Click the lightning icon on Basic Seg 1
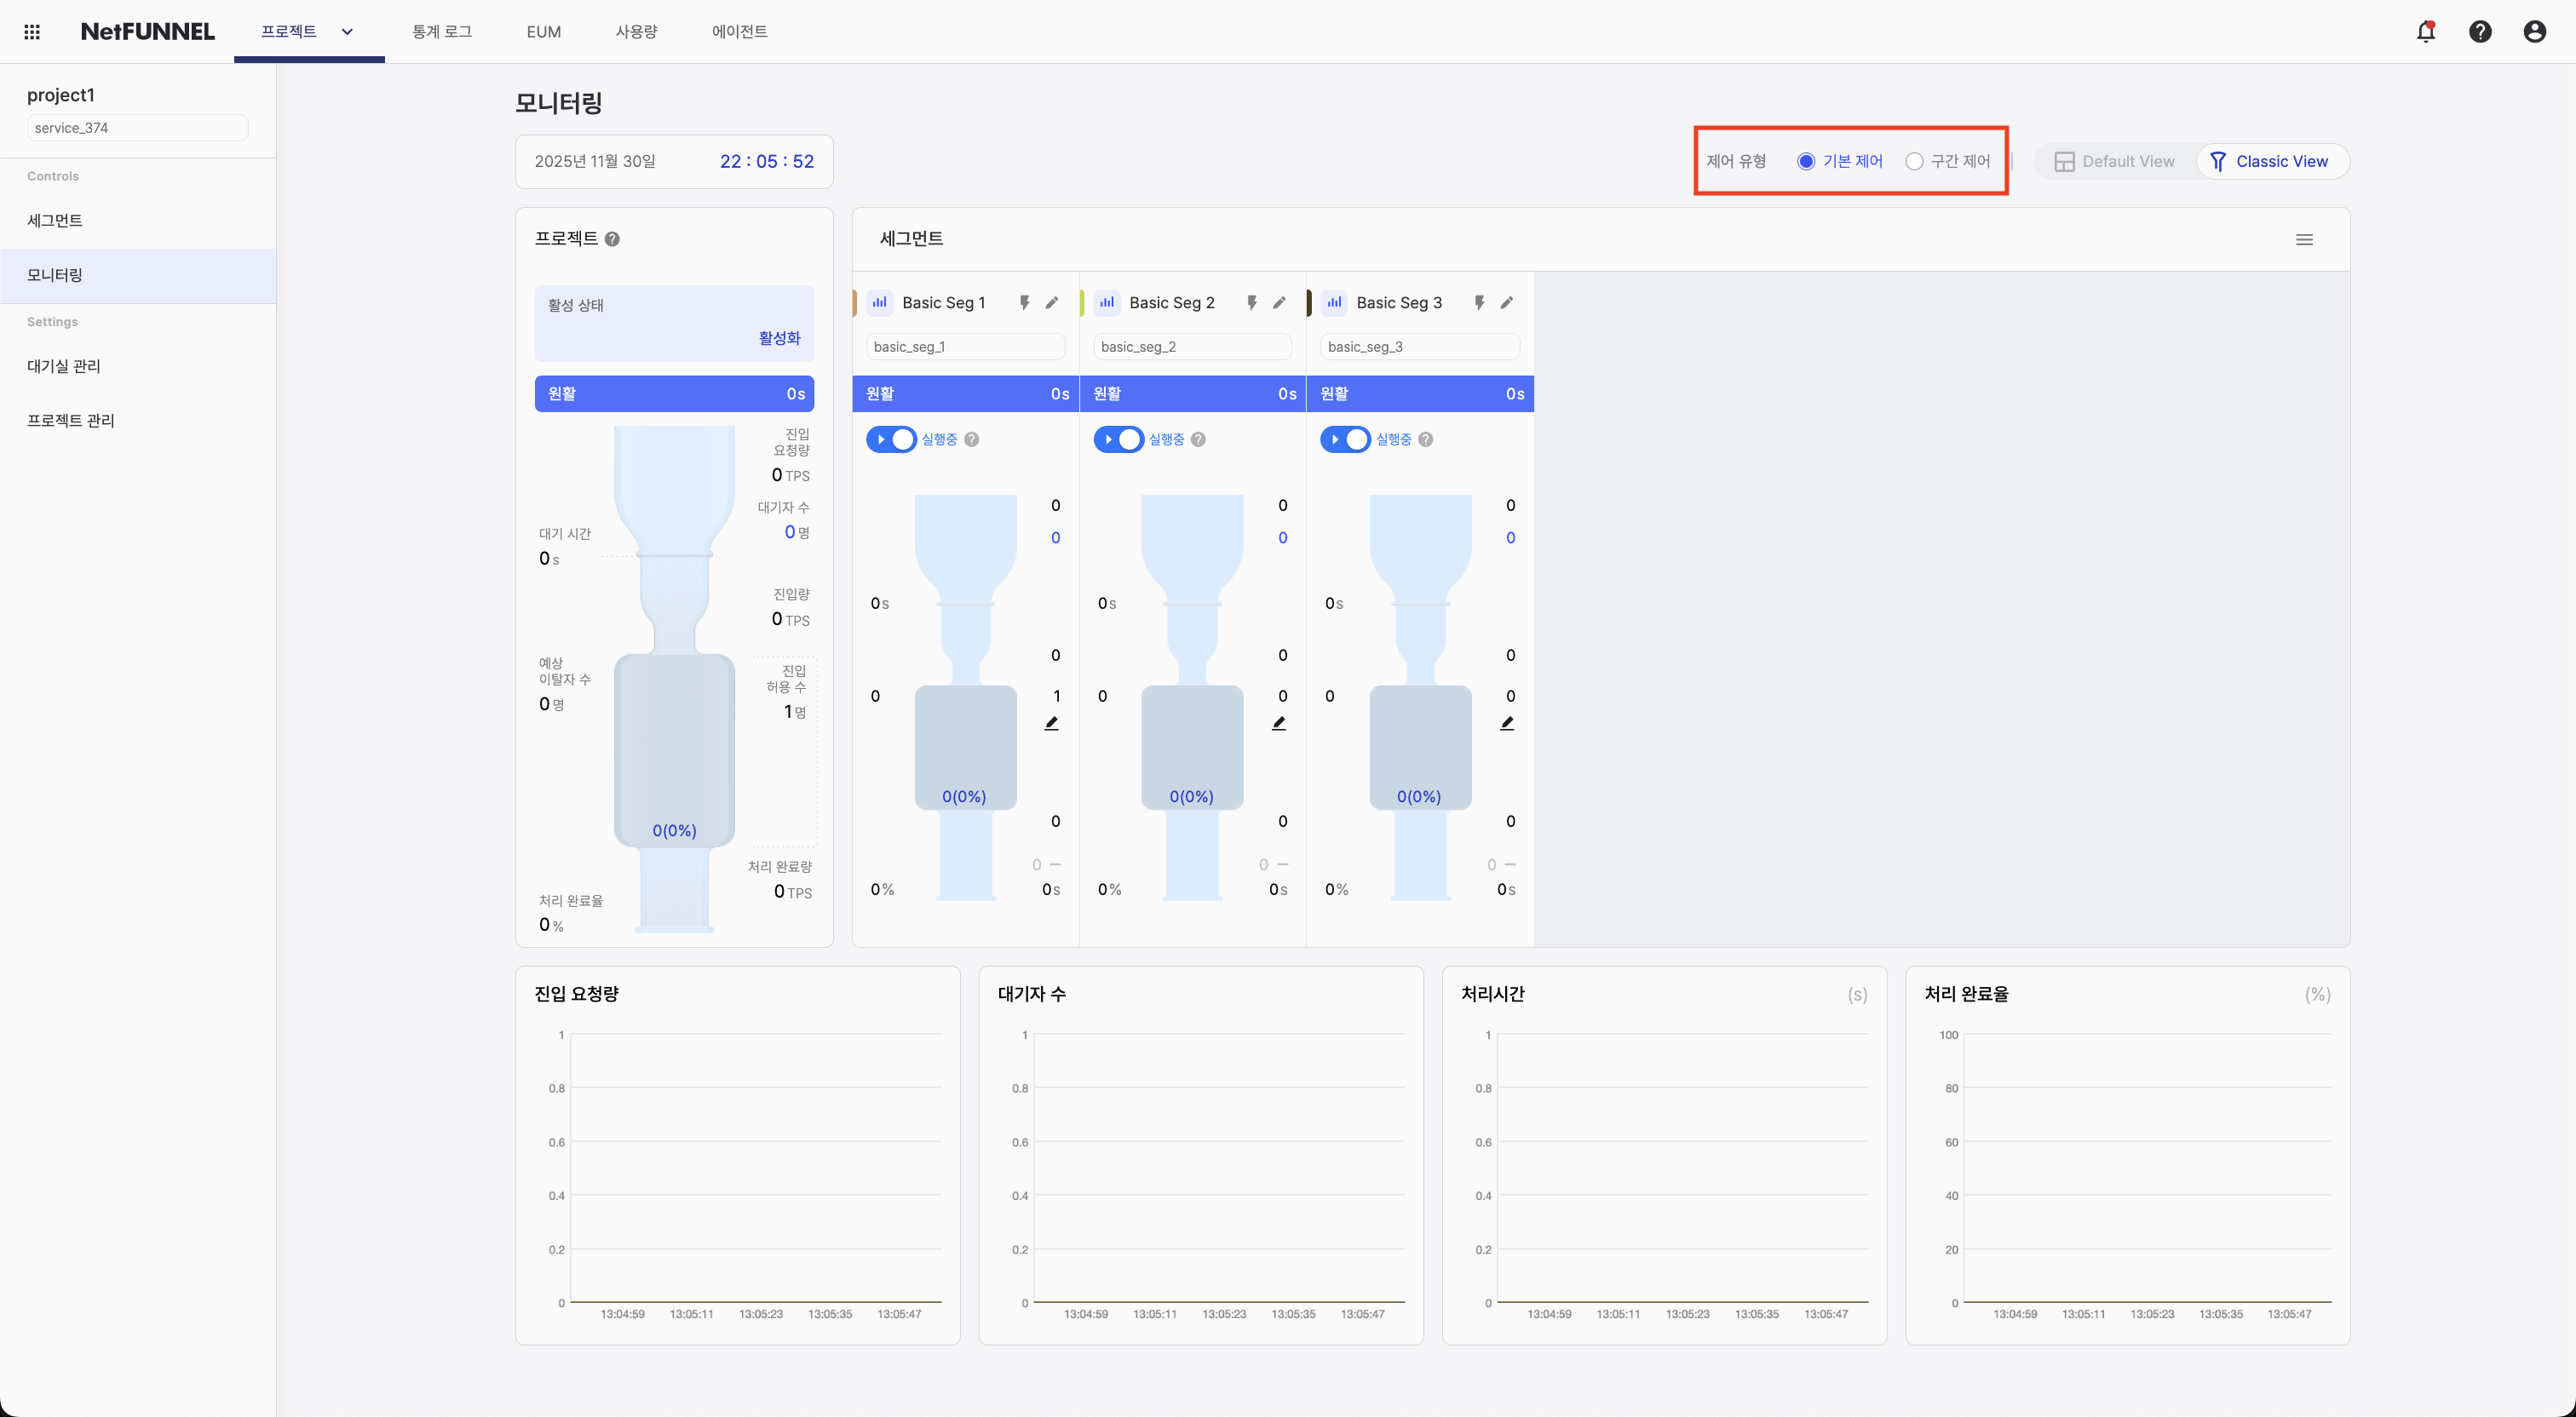Viewport: 2576px width, 1417px height. coord(1024,302)
